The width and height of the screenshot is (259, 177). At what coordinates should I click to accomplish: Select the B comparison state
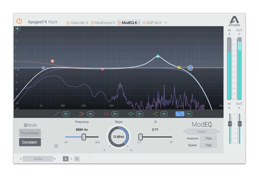[77, 159]
